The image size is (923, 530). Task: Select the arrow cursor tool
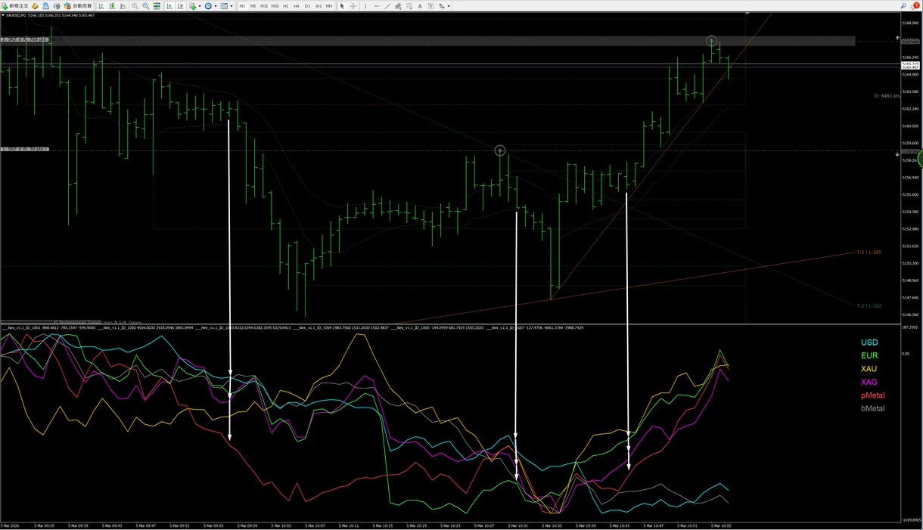point(342,6)
